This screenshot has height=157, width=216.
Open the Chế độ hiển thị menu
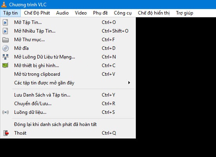[x=154, y=13]
